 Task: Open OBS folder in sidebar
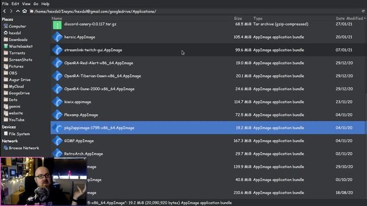tap(10, 73)
